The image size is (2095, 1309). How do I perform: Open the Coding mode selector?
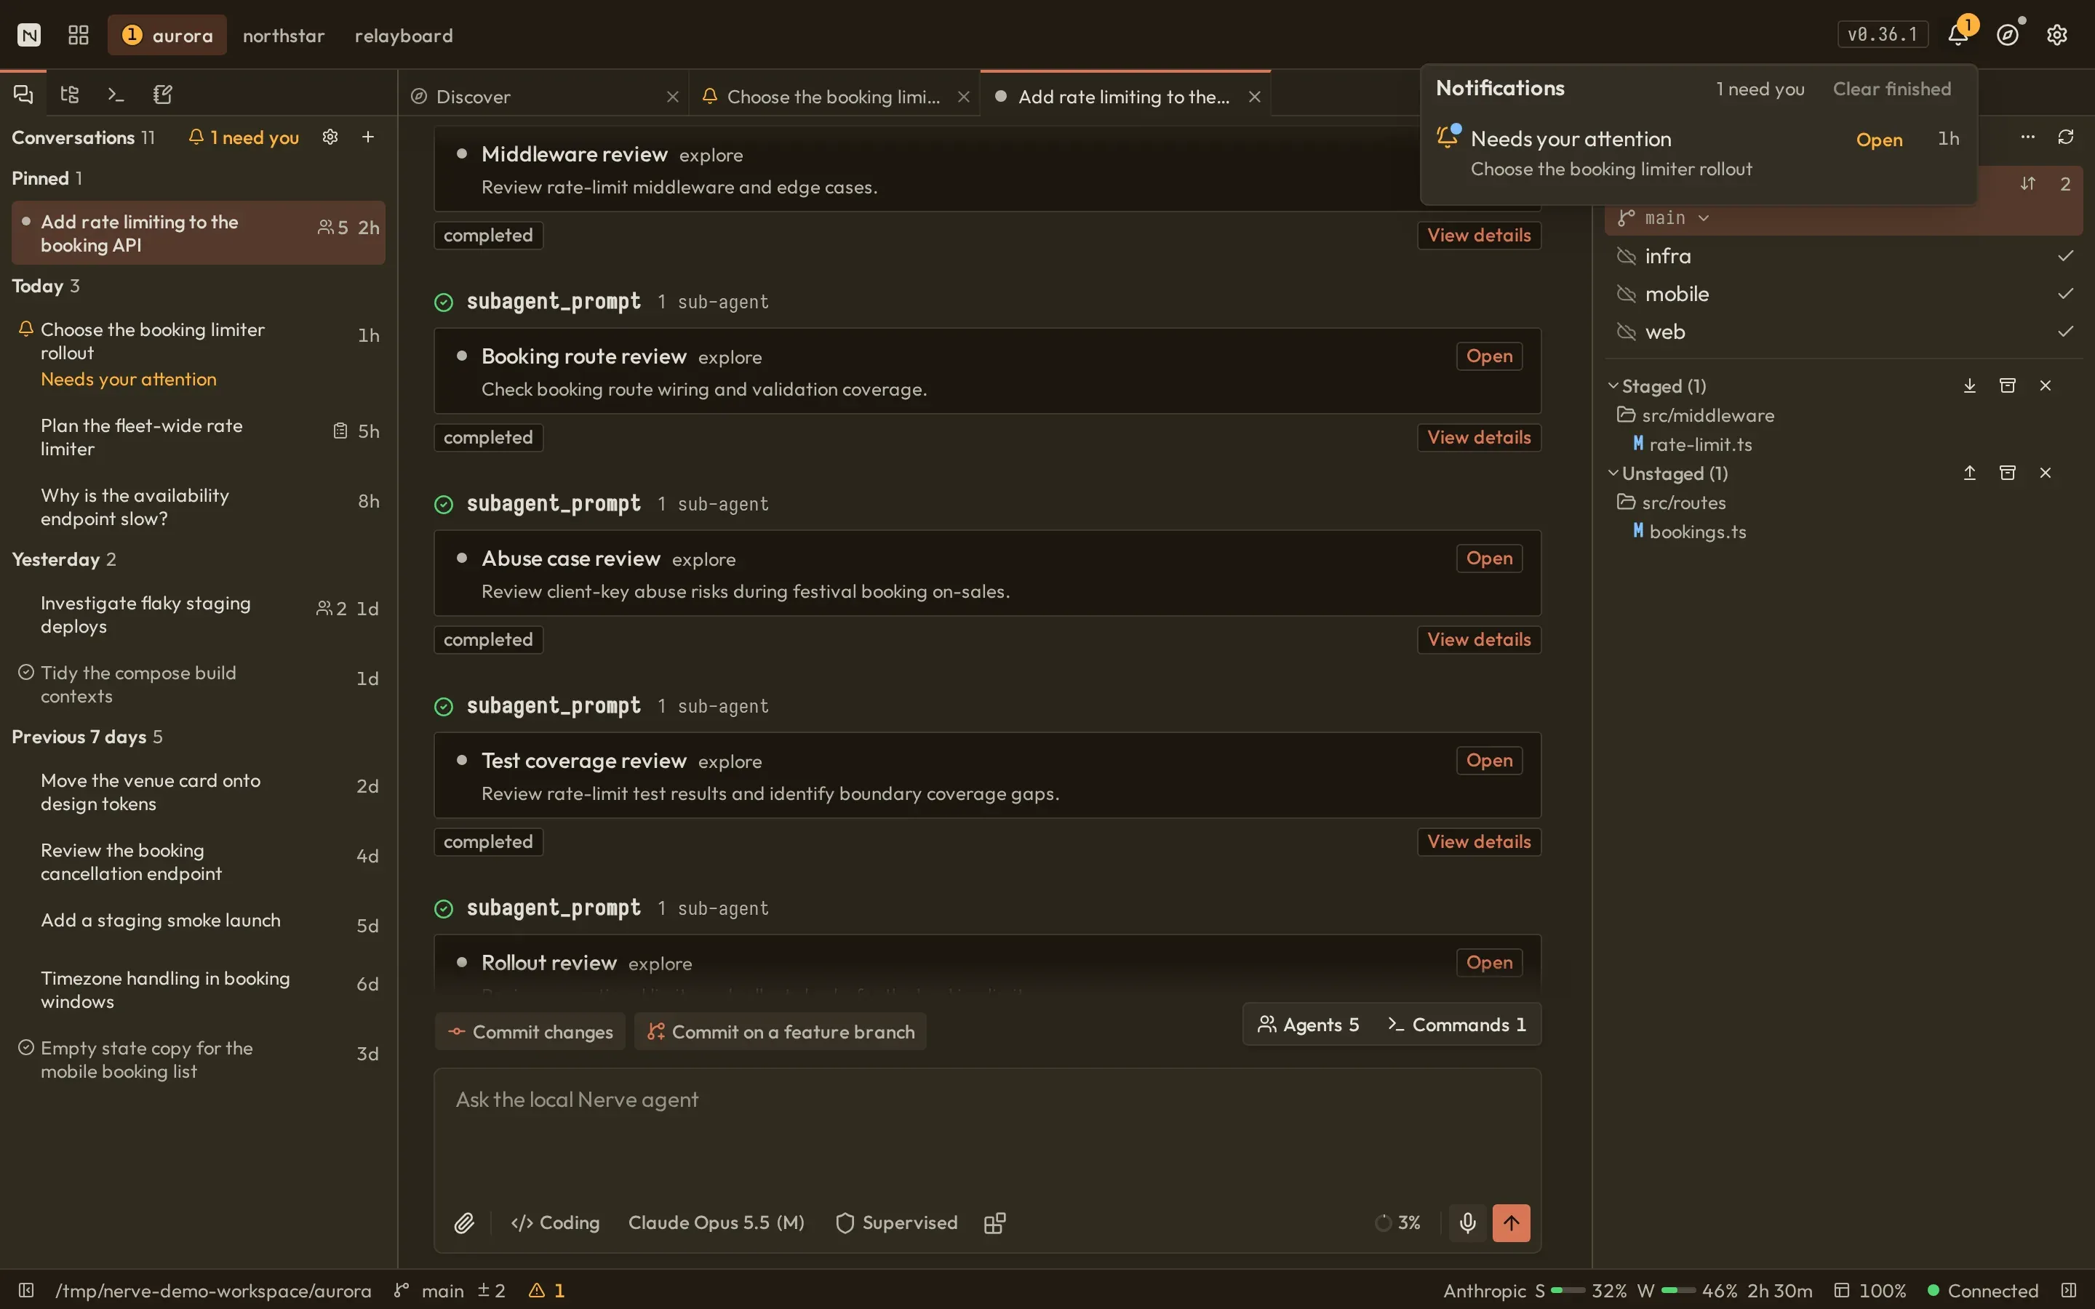point(555,1222)
